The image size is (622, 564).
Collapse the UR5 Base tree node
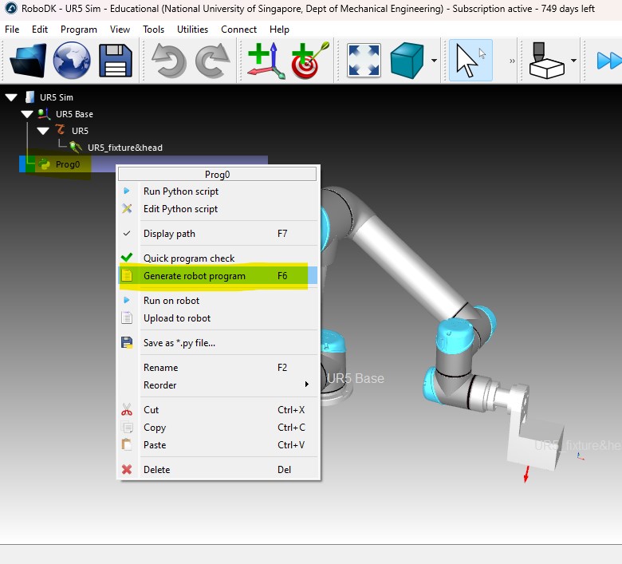pos(27,114)
